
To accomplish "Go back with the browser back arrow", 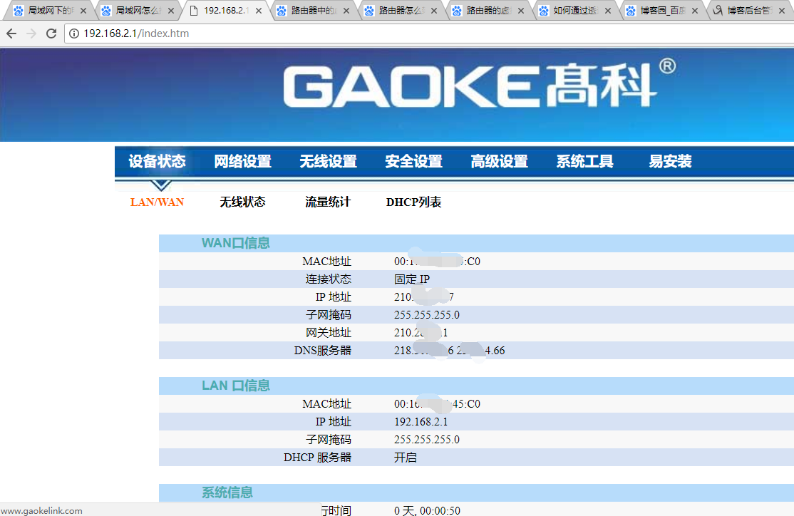I will coord(11,33).
